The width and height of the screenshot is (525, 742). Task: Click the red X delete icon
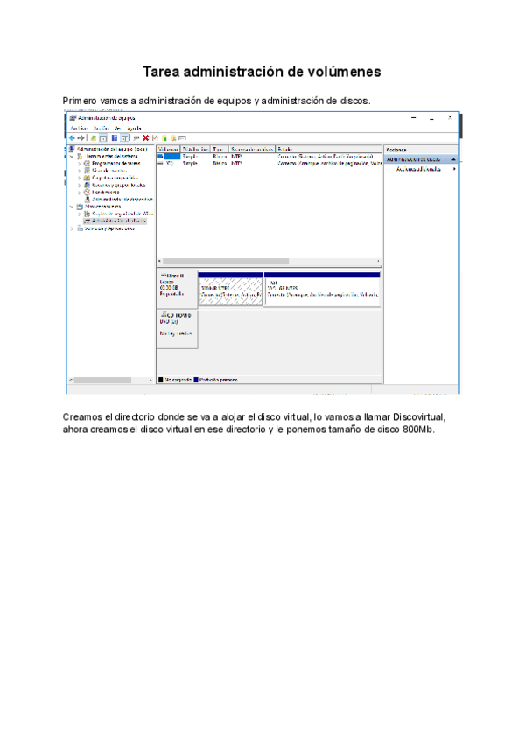click(x=145, y=137)
